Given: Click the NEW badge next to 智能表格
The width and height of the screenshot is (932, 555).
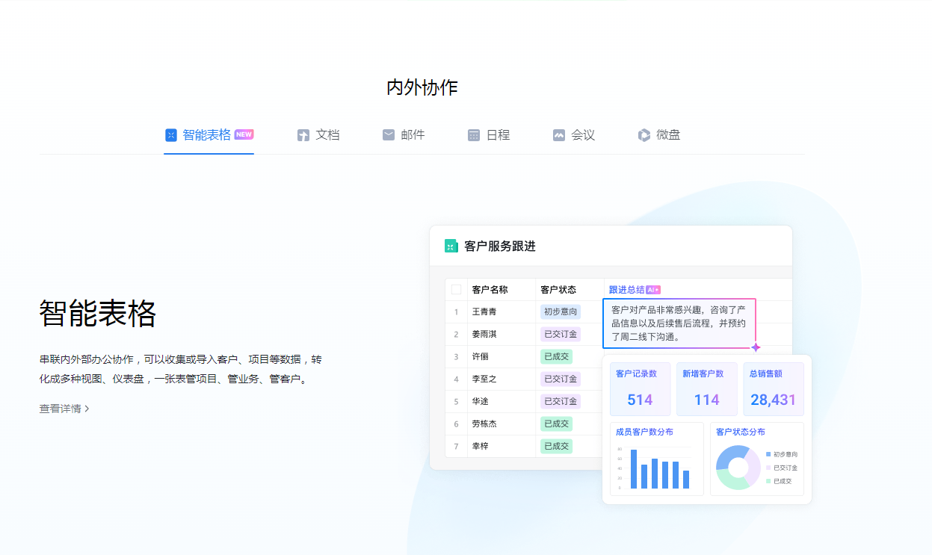Looking at the screenshot, I should (242, 133).
